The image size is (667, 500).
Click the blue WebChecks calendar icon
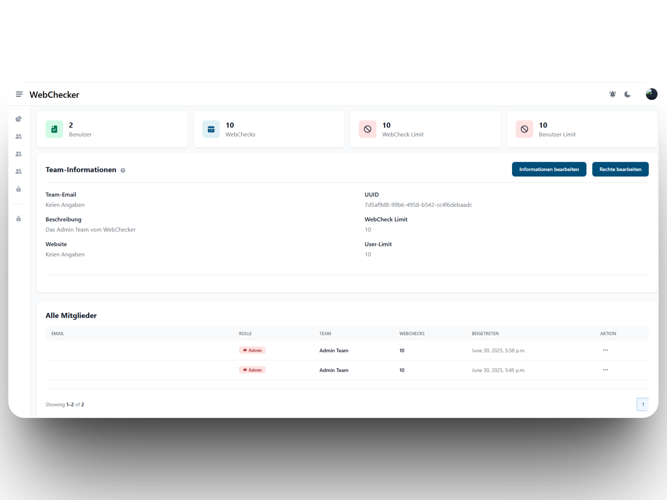coord(211,129)
